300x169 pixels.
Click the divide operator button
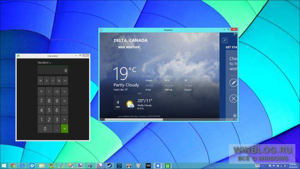pos(65,92)
